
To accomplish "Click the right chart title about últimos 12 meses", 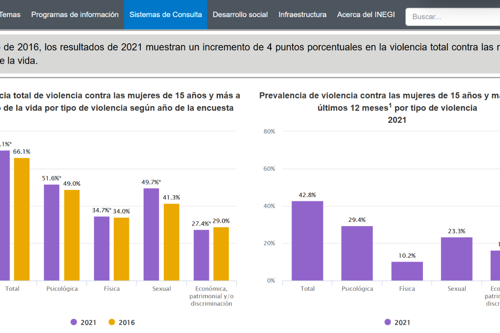I will [397, 107].
